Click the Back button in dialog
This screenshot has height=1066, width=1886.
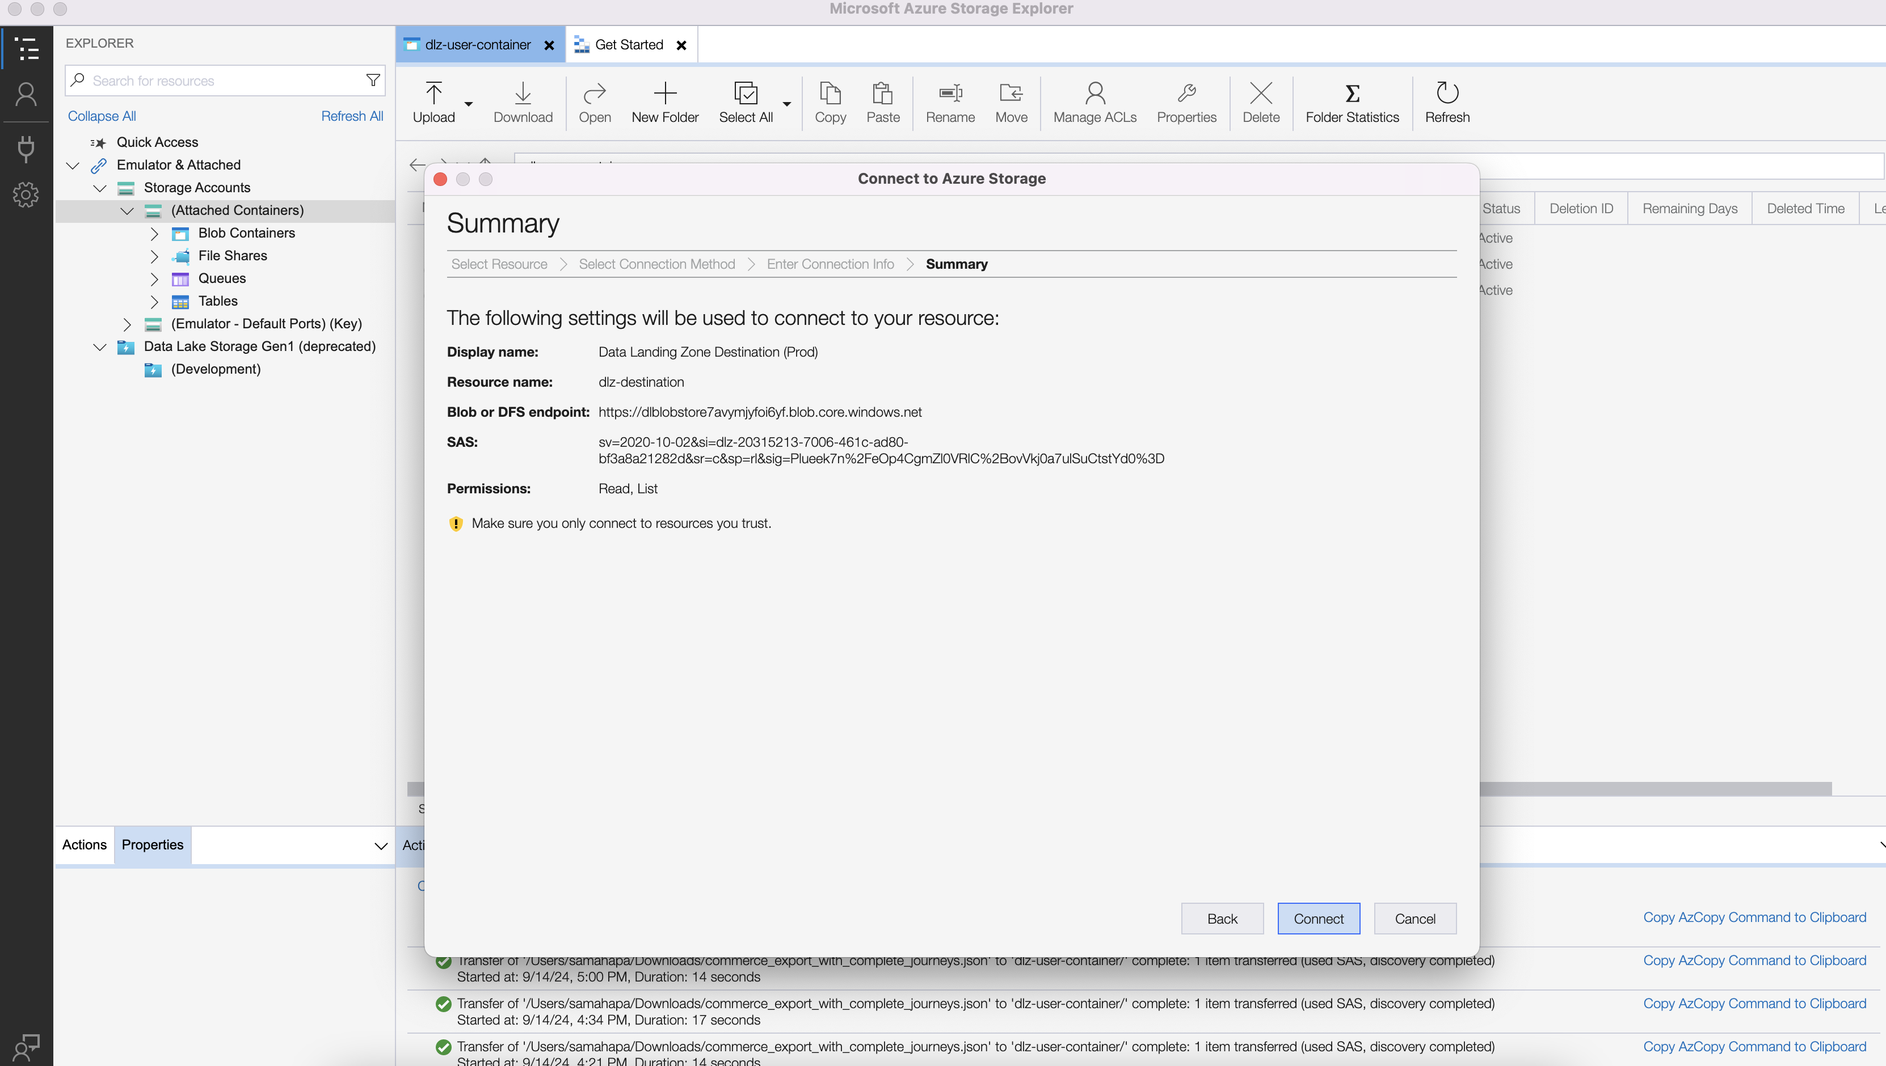(x=1222, y=919)
